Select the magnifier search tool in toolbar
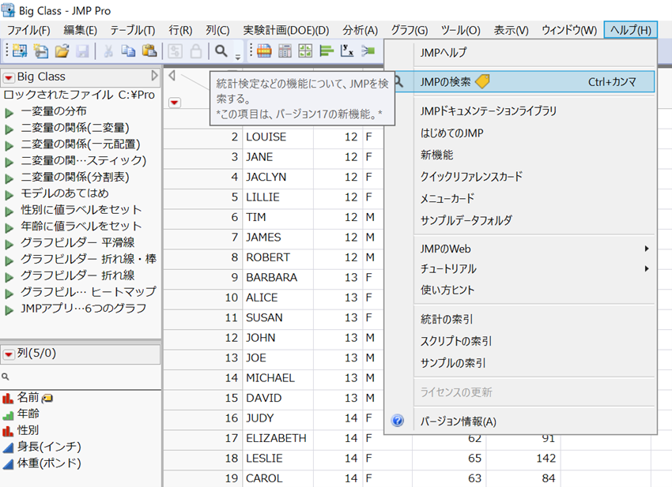Screen dimensions: 672x487 pyautogui.click(x=219, y=51)
